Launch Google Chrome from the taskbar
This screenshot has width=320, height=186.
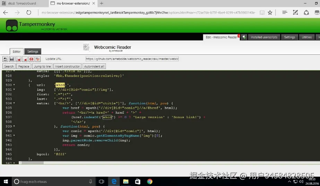click(149, 181)
